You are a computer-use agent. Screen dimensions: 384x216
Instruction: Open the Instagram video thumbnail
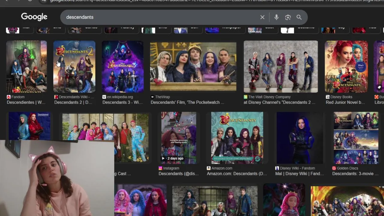click(179, 138)
